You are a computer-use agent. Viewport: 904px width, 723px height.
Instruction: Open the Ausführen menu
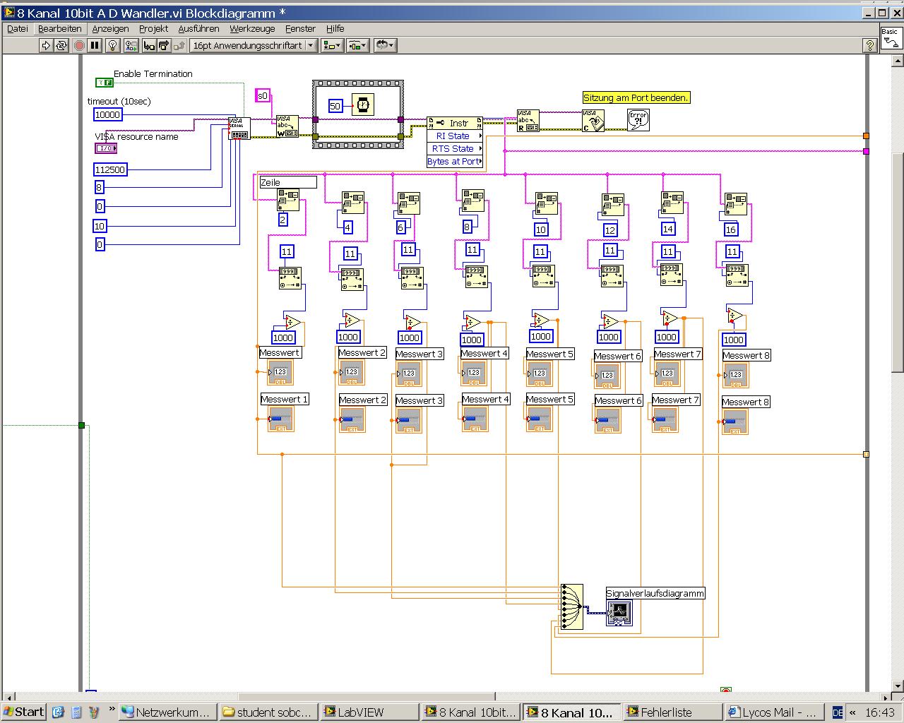pos(198,28)
